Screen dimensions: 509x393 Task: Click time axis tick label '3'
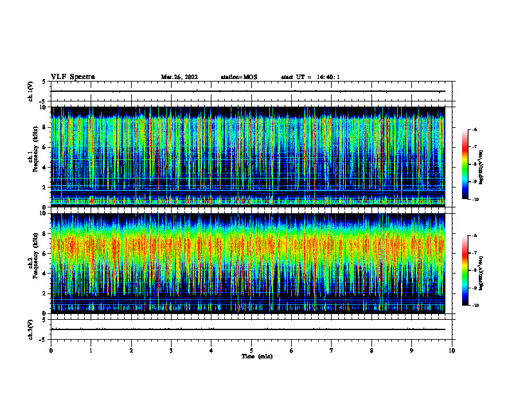pos(171,351)
